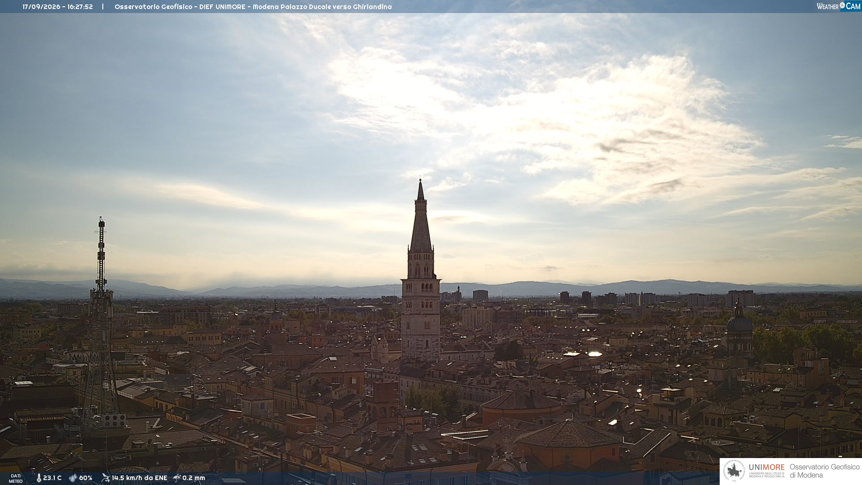Click Osservatorio Geofisico di Modena text
862x485 pixels.
click(824, 471)
